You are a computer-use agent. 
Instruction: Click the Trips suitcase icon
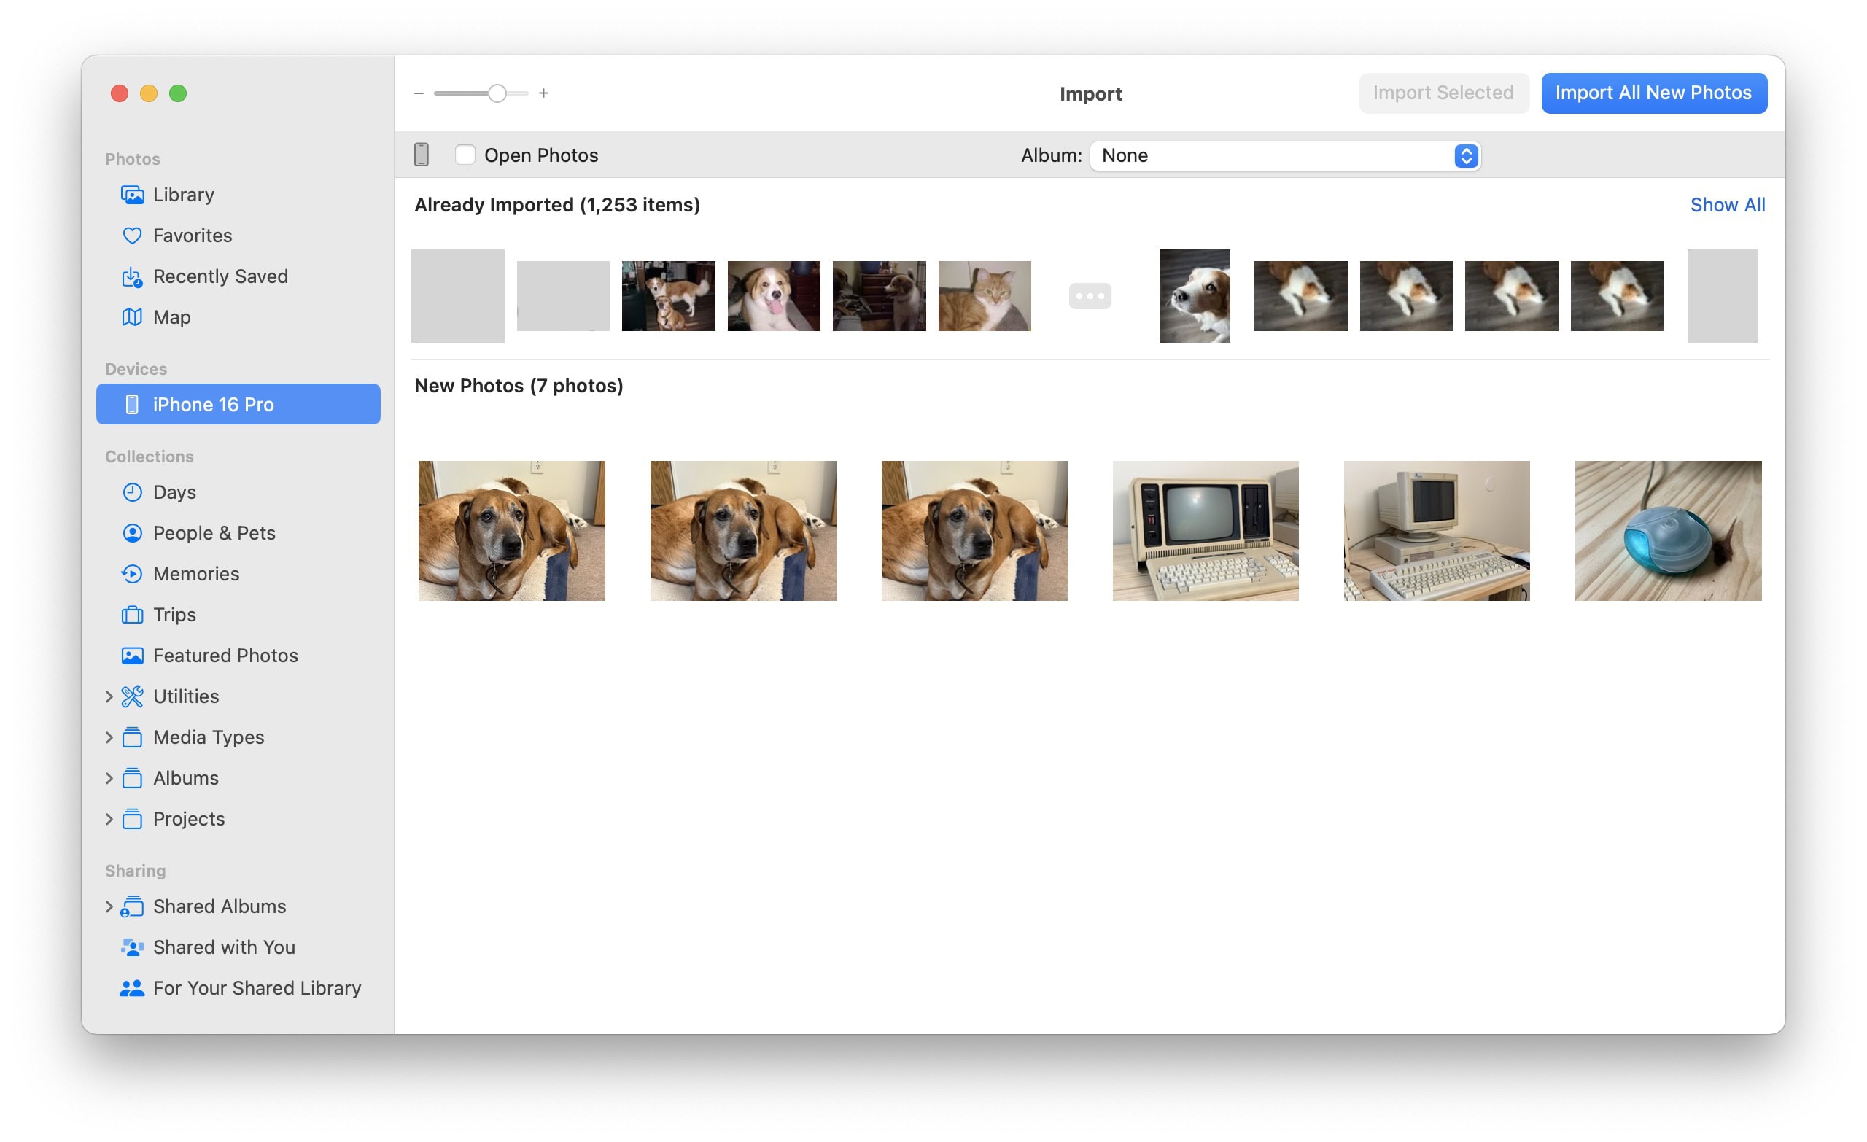coord(132,615)
